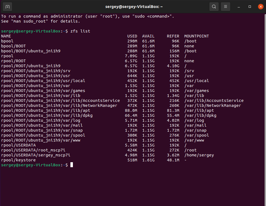Click the REFER value '55.4M'
This screenshot has height=206, width=266.
[173, 115]
